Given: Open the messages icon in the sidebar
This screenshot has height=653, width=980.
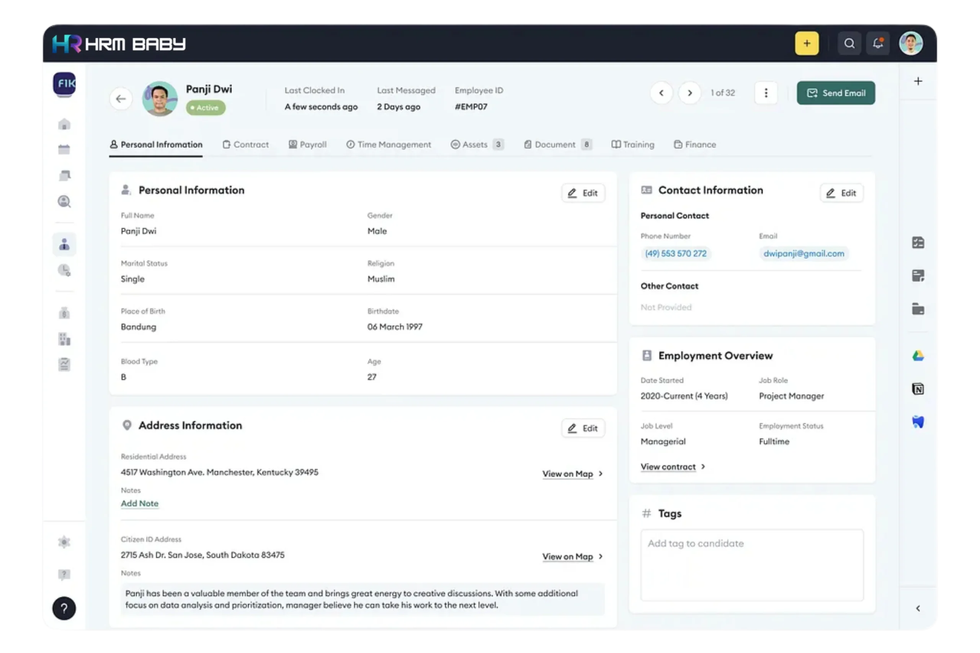Looking at the screenshot, I should tap(65, 175).
